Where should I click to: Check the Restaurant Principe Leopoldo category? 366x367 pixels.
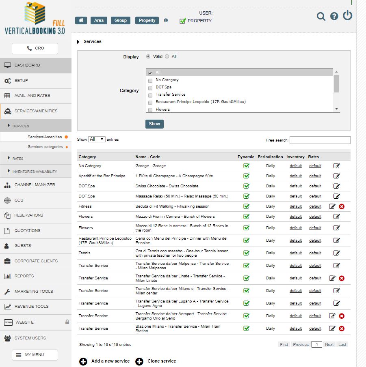coord(150,103)
